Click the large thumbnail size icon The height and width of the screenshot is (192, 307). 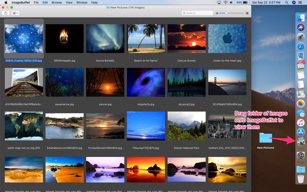click(247, 13)
